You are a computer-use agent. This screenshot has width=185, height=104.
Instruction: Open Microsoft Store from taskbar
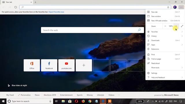[70, 101]
